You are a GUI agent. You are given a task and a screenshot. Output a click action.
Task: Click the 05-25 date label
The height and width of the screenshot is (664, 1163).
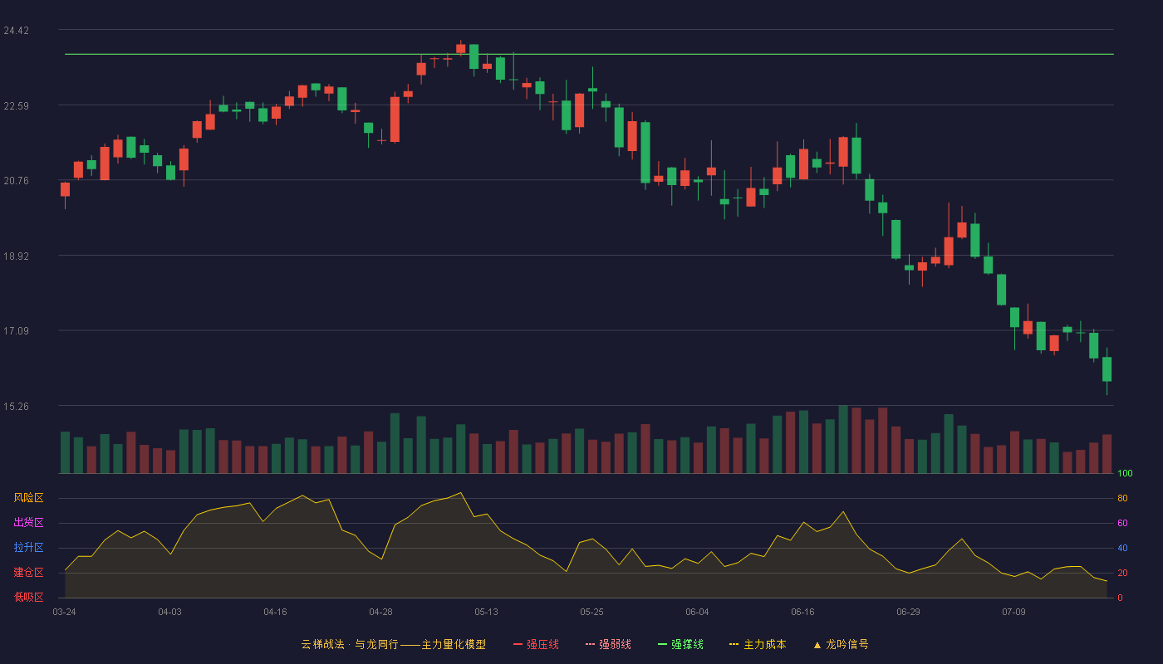click(x=591, y=612)
